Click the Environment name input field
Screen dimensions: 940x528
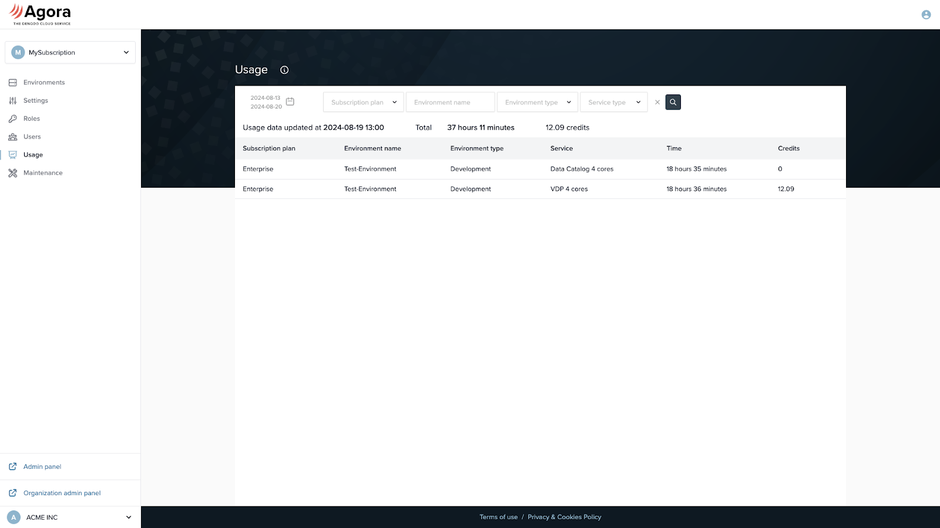click(451, 102)
